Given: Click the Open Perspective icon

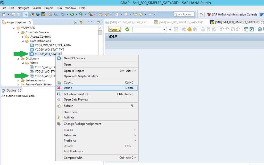Looking at the screenshot, I should (201, 15).
